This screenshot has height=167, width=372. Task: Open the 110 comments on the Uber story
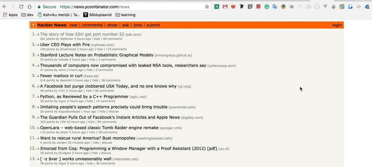(x=116, y=49)
